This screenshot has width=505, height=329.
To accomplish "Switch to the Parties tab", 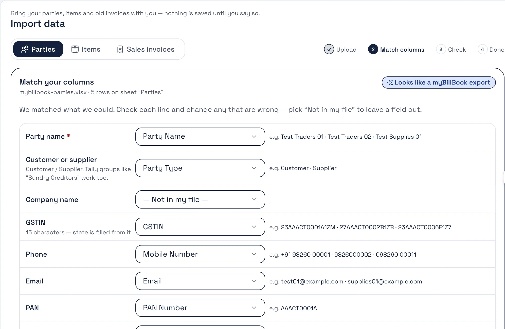I will coord(38,49).
